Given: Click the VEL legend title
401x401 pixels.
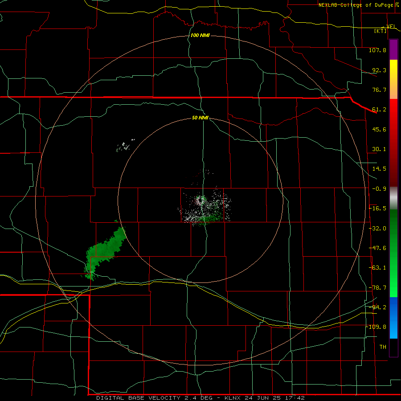Looking at the screenshot, I should click(x=390, y=26).
